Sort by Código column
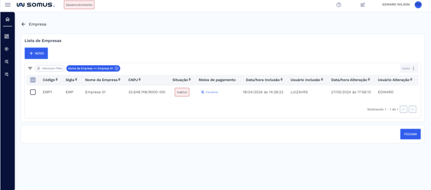 pos(50,80)
